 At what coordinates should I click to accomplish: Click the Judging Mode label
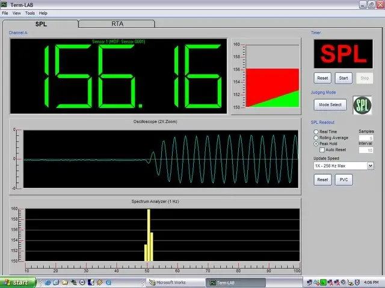[x=323, y=92]
